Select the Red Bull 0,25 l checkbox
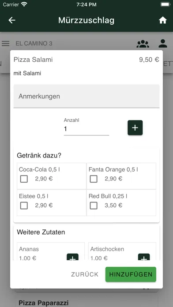This screenshot has width=173, height=307. click(94, 206)
